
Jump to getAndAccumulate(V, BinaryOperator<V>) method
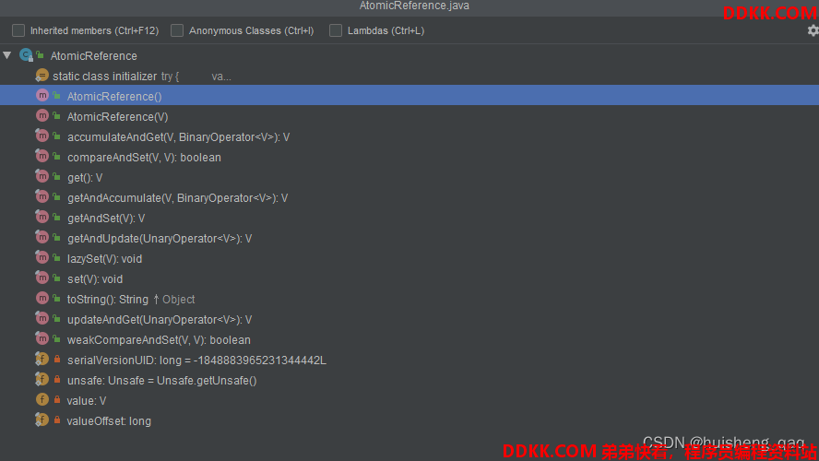tap(409, 198)
